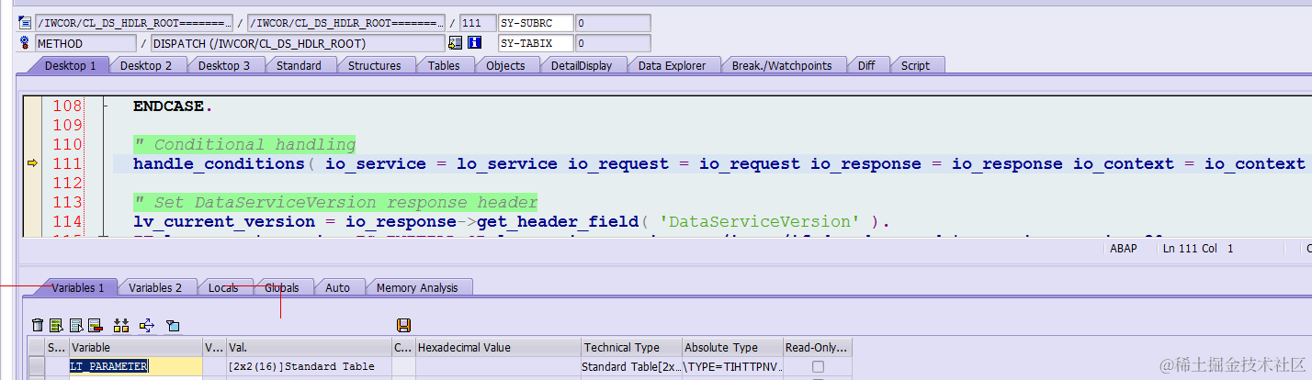
Task: Click the second list icon in the variables toolbar
Action: click(x=76, y=325)
